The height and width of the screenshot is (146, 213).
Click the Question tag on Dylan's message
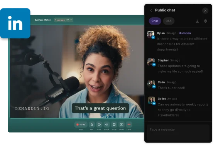point(184,33)
